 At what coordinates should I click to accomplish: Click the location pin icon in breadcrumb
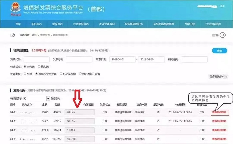[13, 35]
